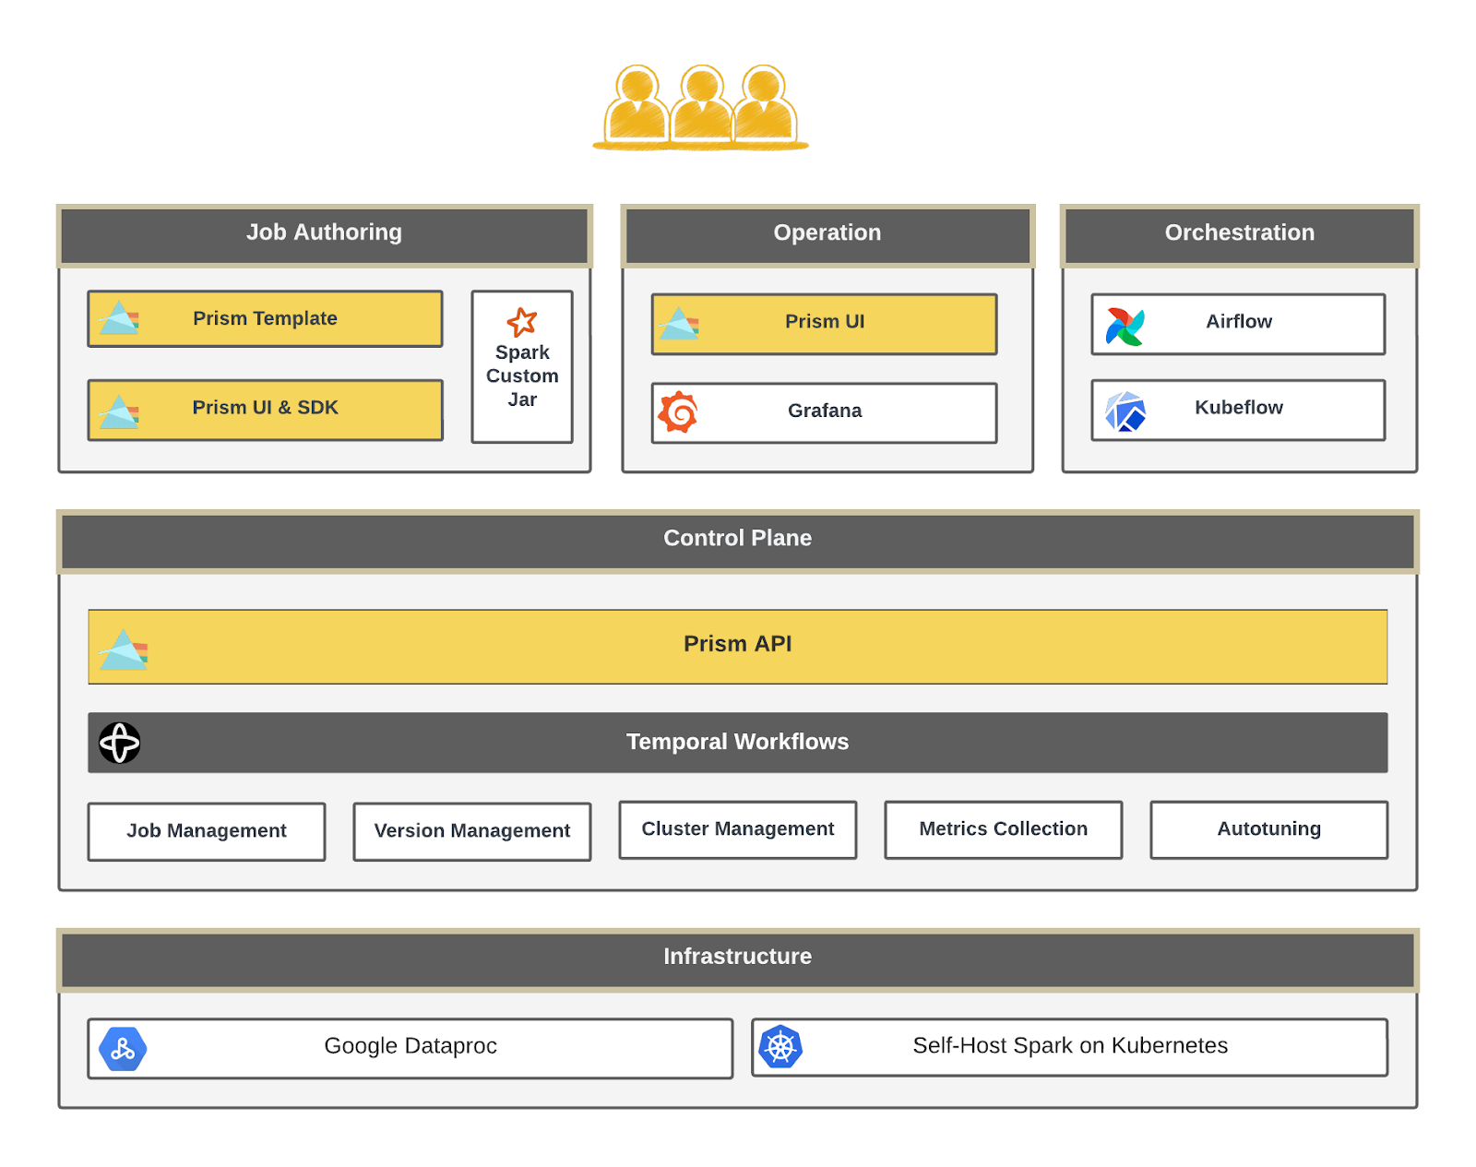Click the three users icon

701,108
